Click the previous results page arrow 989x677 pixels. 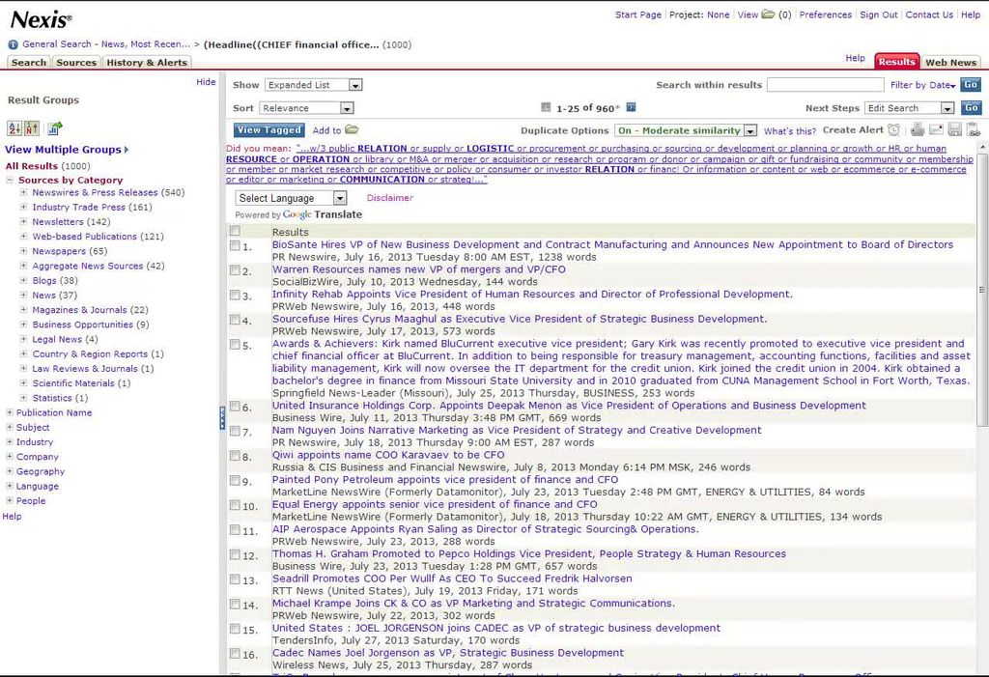click(547, 107)
